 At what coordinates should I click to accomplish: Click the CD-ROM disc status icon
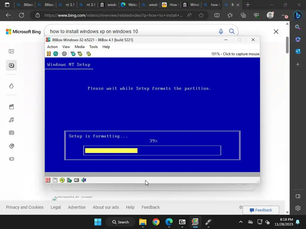[x=62, y=180]
